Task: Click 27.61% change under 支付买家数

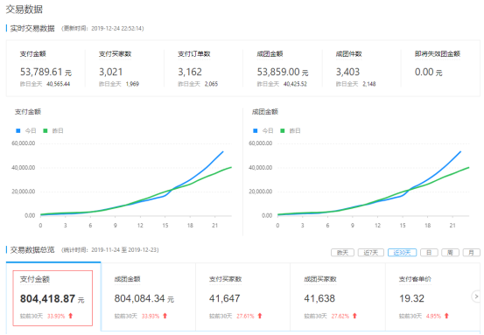Action: click(245, 316)
